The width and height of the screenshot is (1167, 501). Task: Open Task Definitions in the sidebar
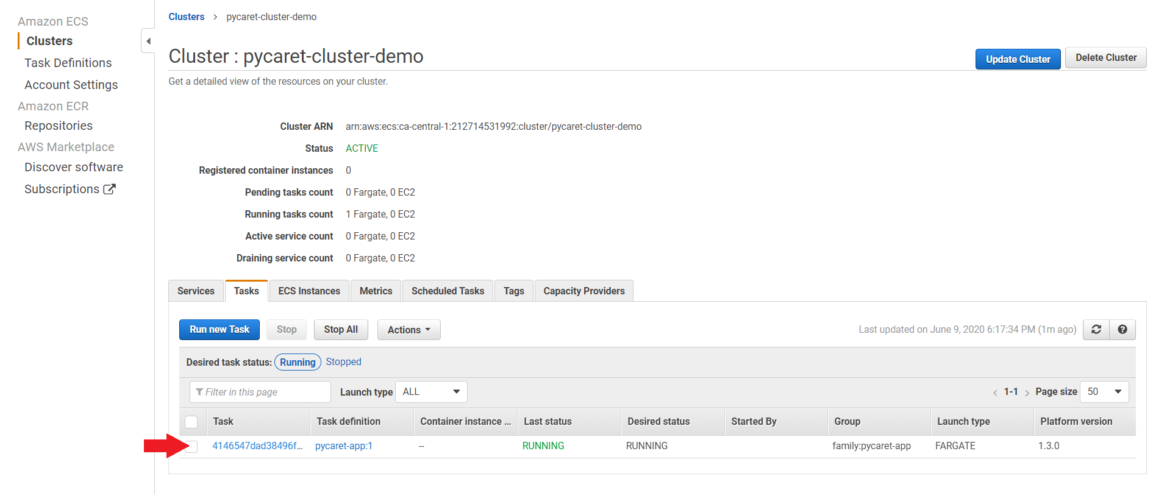[x=68, y=63]
